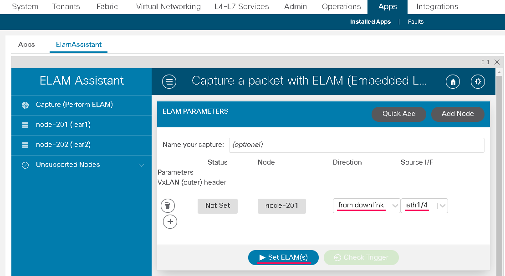Open ELAM Assistant settings gear
This screenshot has height=276, width=505.
pos(478,82)
